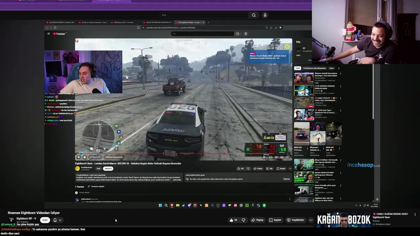Open options menu for the first comment
The width and height of the screenshot is (420, 236).
pyautogui.click(x=289, y=199)
